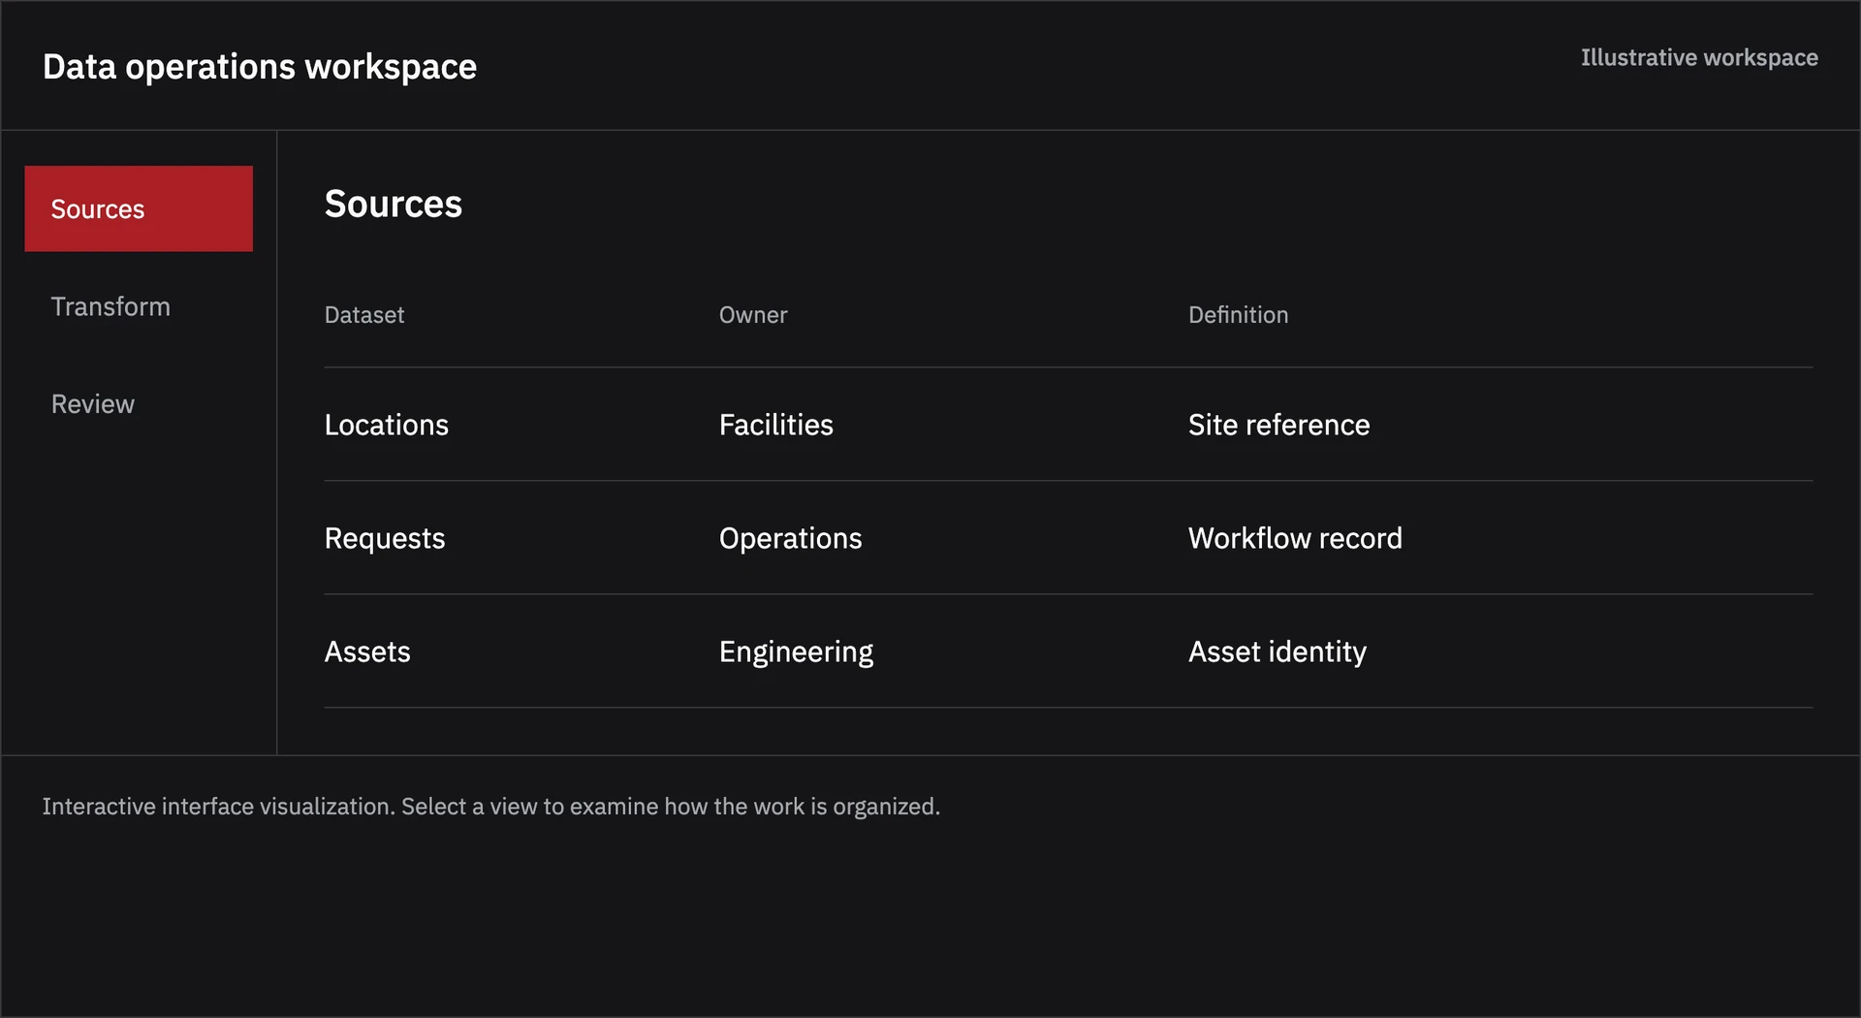Click the Workflow record definition
1861x1018 pixels.
[x=1295, y=538]
